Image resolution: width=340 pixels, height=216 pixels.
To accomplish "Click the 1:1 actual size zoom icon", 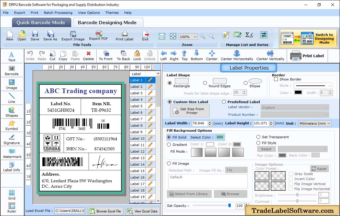I will [162, 36].
